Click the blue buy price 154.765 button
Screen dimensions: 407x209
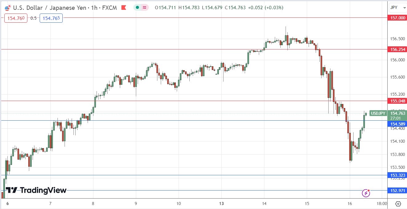pyautogui.click(x=51, y=18)
